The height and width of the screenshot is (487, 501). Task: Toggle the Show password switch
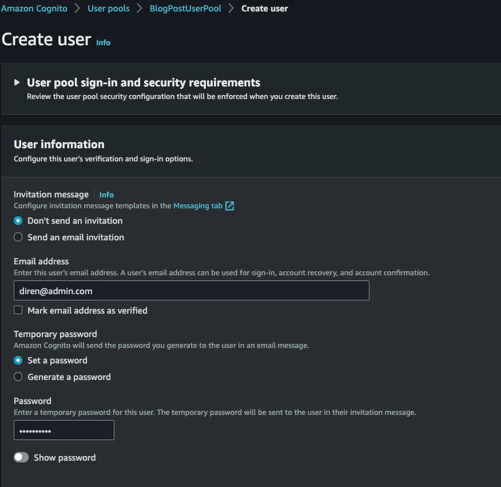click(21, 458)
